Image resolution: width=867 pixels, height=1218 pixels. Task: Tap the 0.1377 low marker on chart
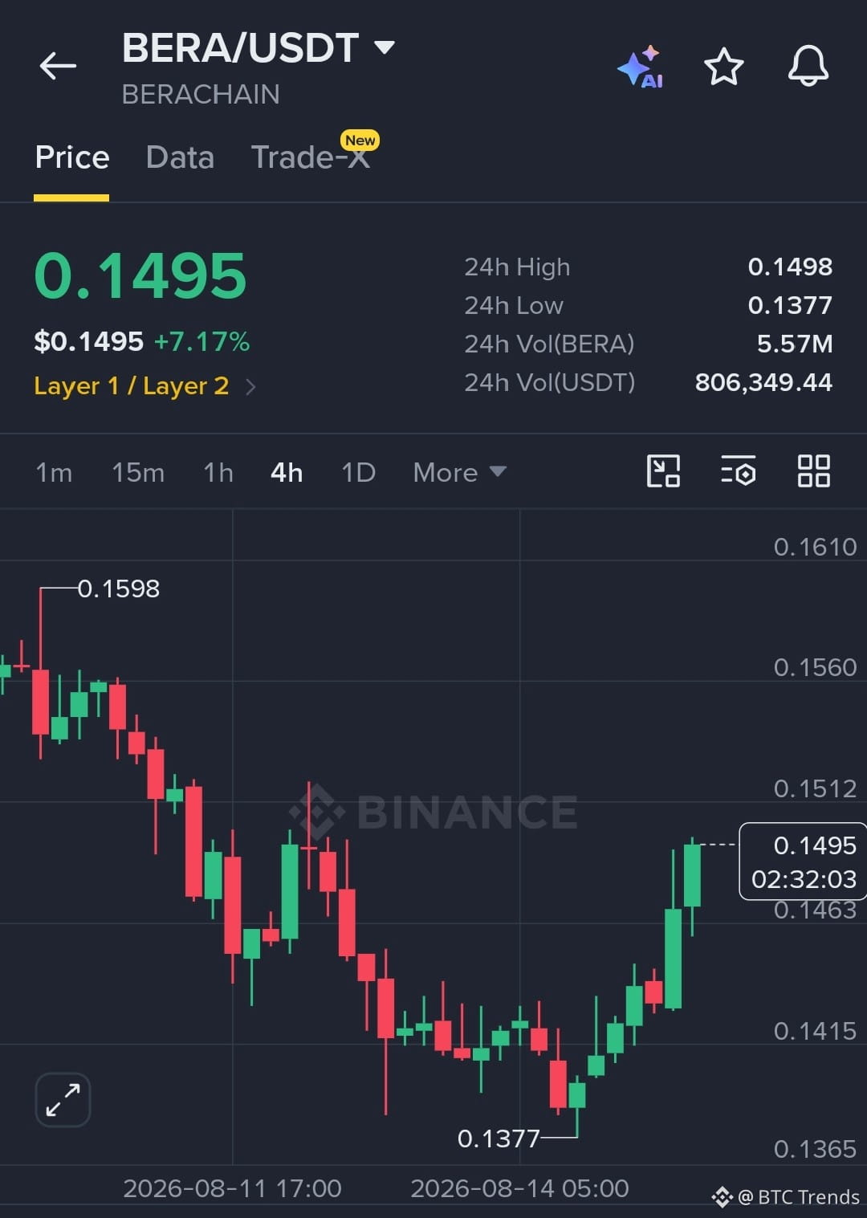pyautogui.click(x=499, y=1138)
